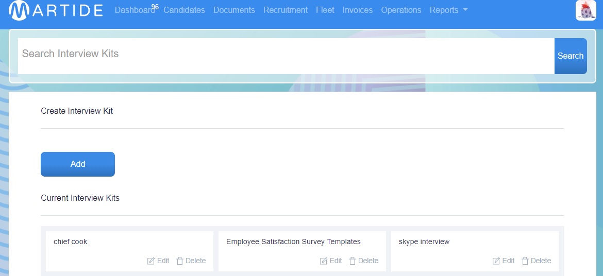Click edit pencil icon for Employee Satisfaction Survey Templates
This screenshot has height=276, width=603.
click(324, 261)
